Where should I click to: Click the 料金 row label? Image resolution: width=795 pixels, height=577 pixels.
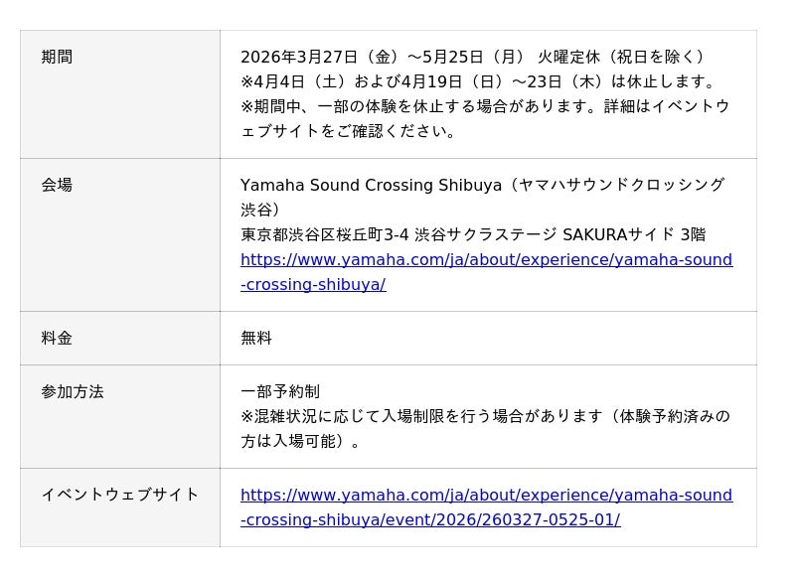click(x=57, y=338)
